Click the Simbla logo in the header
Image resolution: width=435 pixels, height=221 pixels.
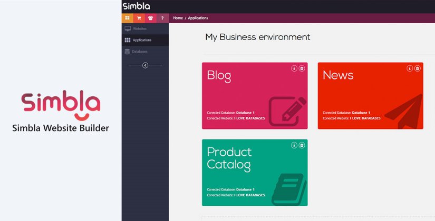[136, 6]
